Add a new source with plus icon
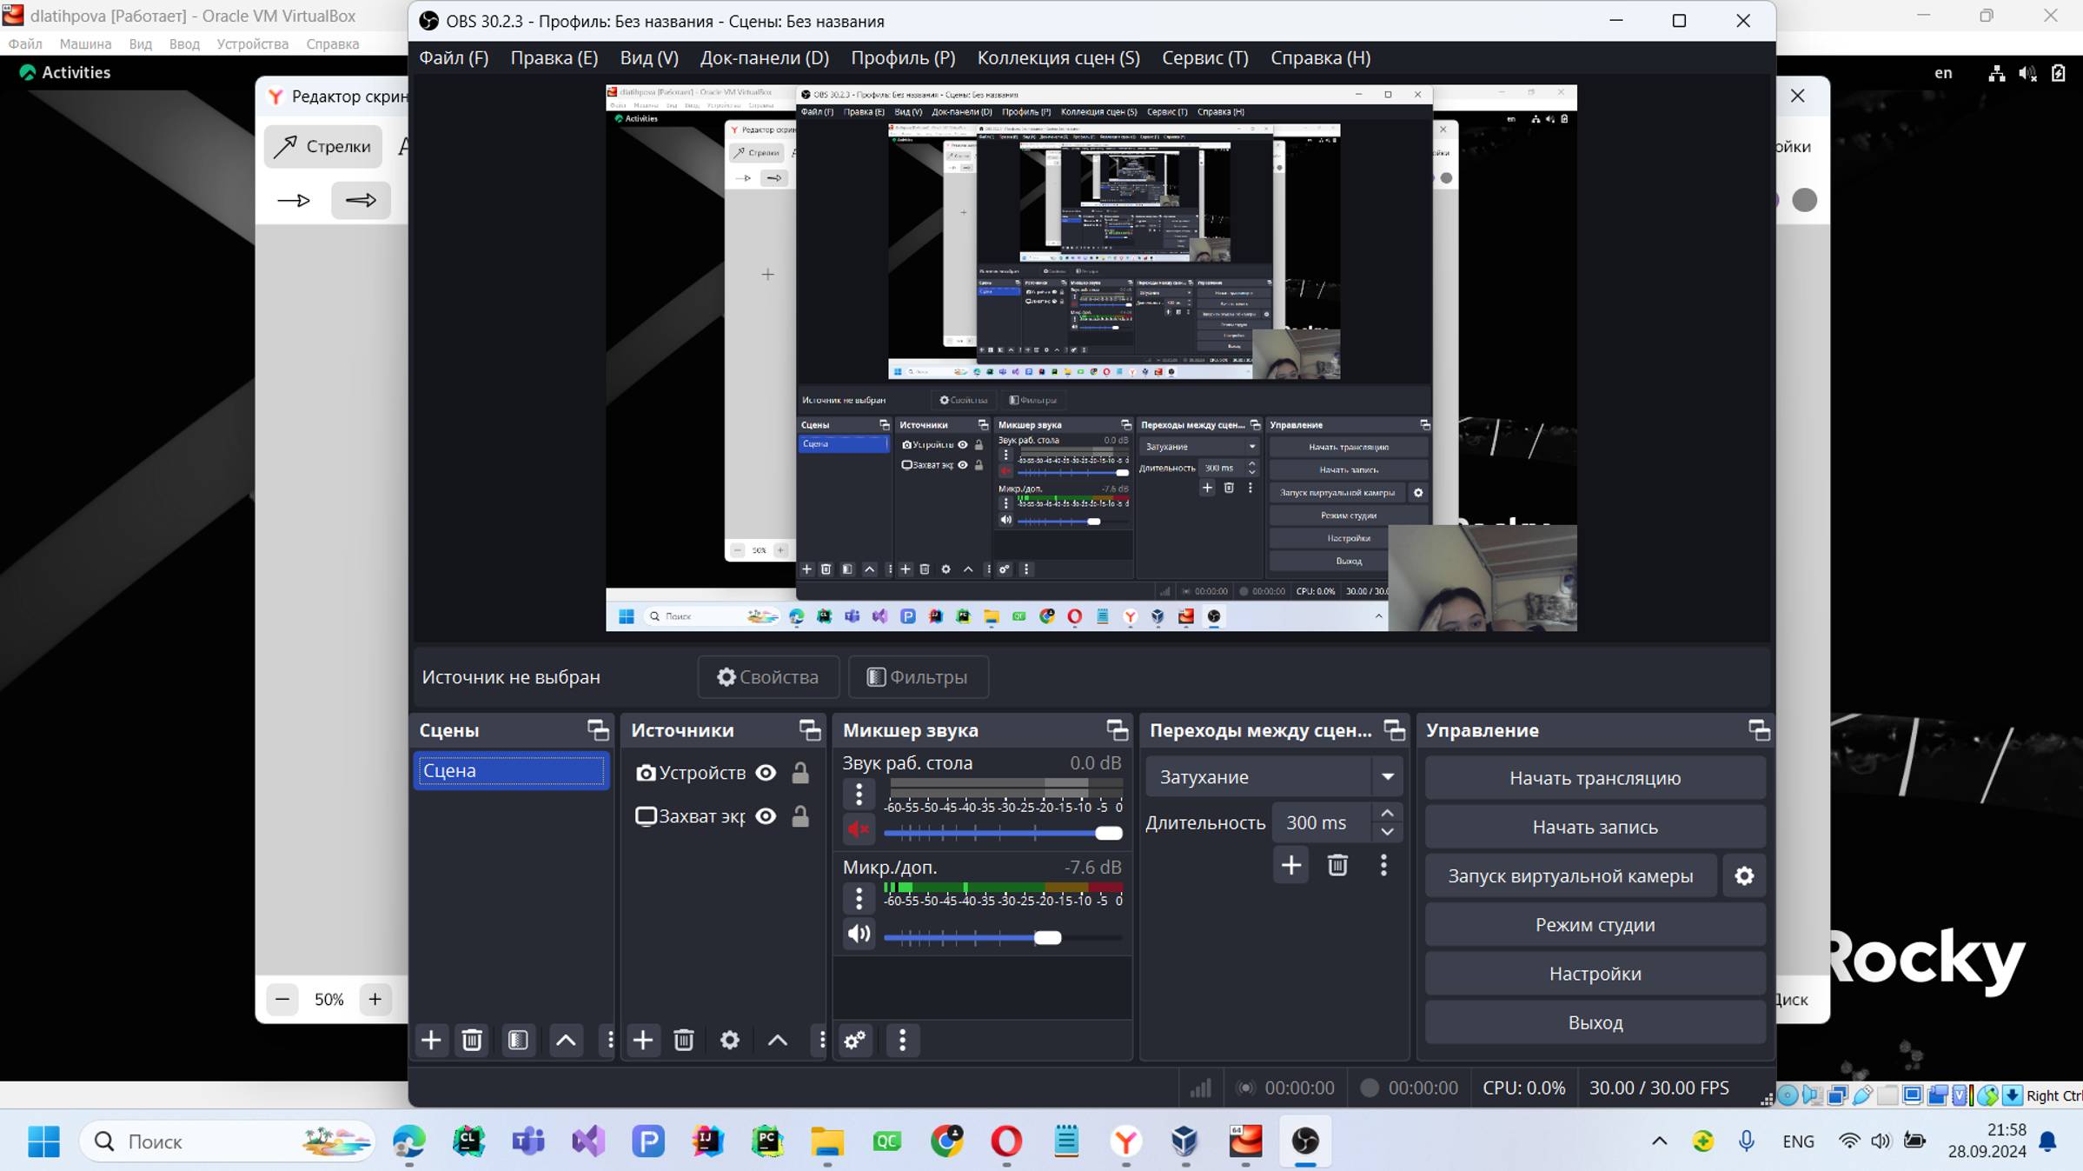This screenshot has width=2083, height=1171. tap(642, 1040)
